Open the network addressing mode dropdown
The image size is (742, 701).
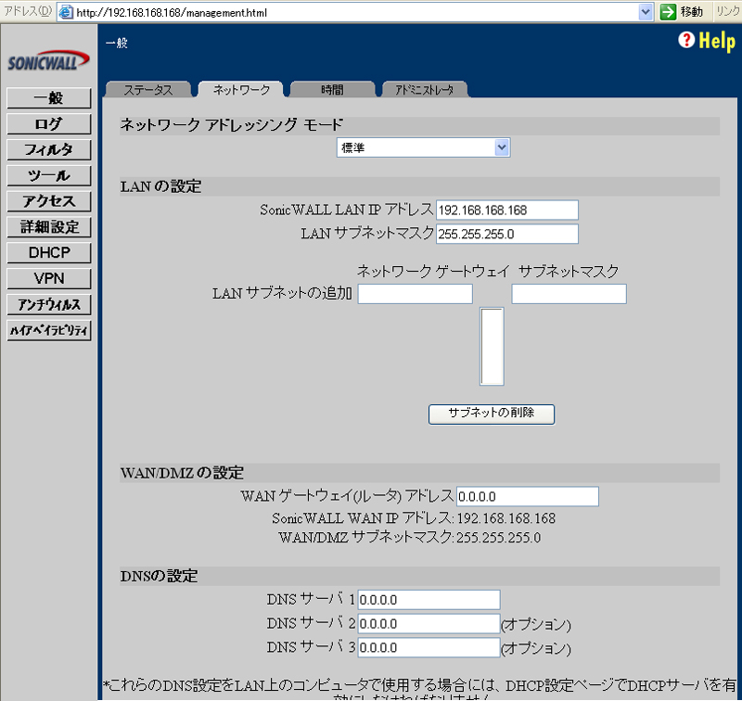pyautogui.click(x=424, y=147)
